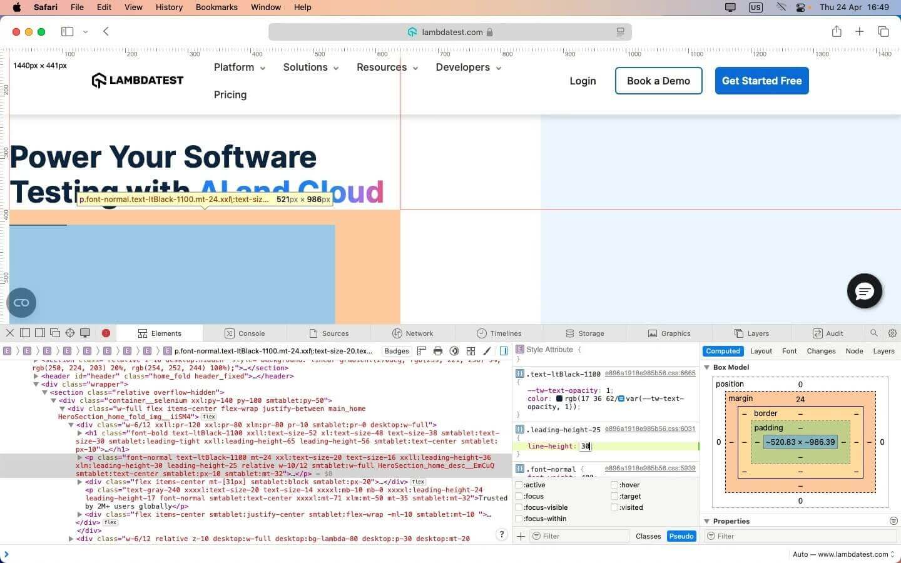Search inspector resources with the magnifier icon
Screen dimensions: 901x563
874,333
